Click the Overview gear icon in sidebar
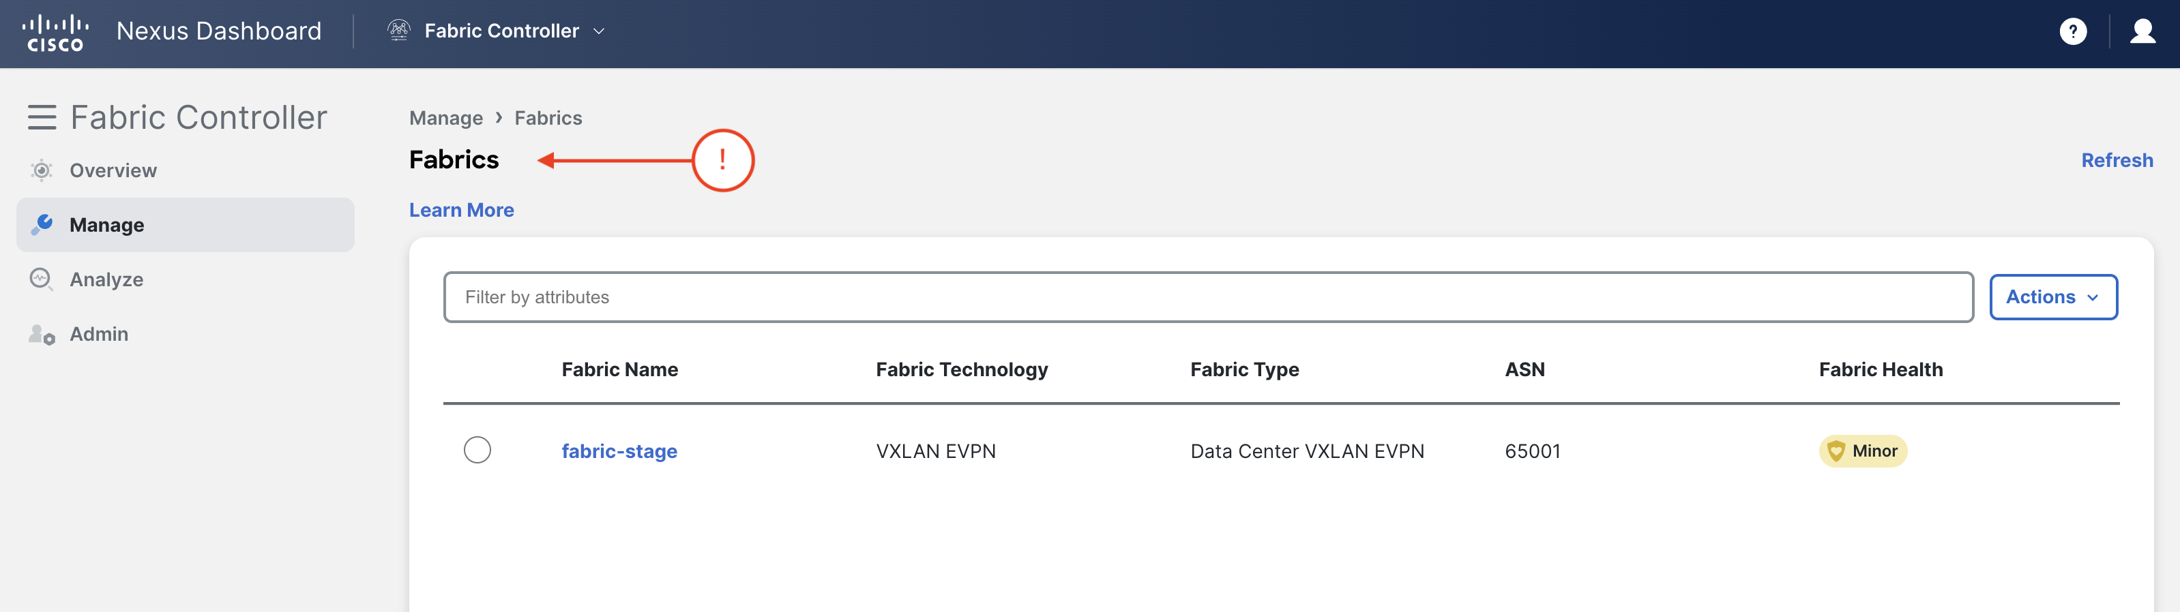This screenshot has height=612, width=2180. (42, 171)
